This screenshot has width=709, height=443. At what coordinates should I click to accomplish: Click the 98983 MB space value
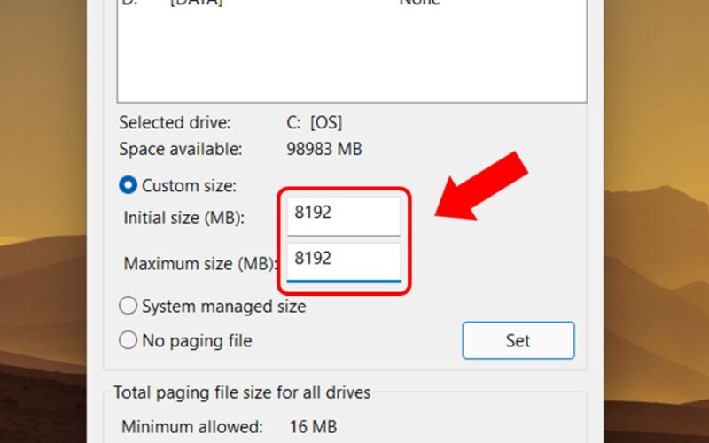[323, 150]
